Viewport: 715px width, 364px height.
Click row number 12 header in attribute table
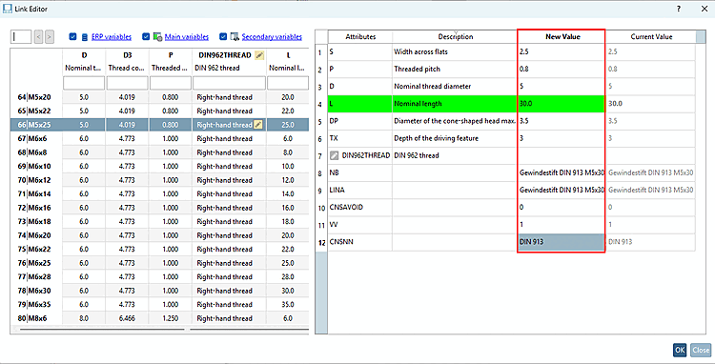[321, 242]
